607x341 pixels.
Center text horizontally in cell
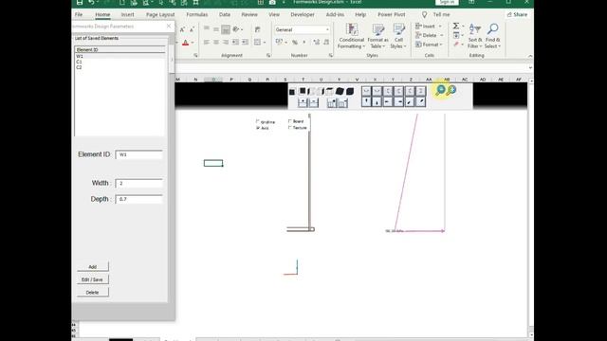pyautogui.click(x=216, y=42)
